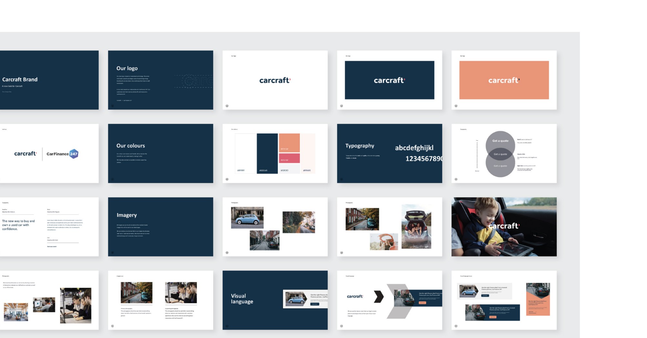Click page marker icon on white logo slide
This screenshot has height=338, width=647.
227,106
